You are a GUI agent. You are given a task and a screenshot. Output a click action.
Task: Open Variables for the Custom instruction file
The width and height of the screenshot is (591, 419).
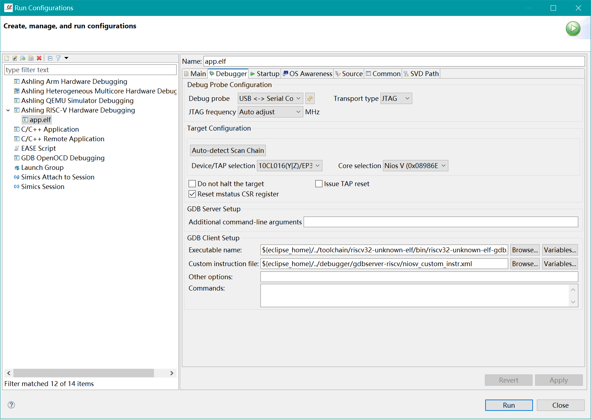coord(560,264)
